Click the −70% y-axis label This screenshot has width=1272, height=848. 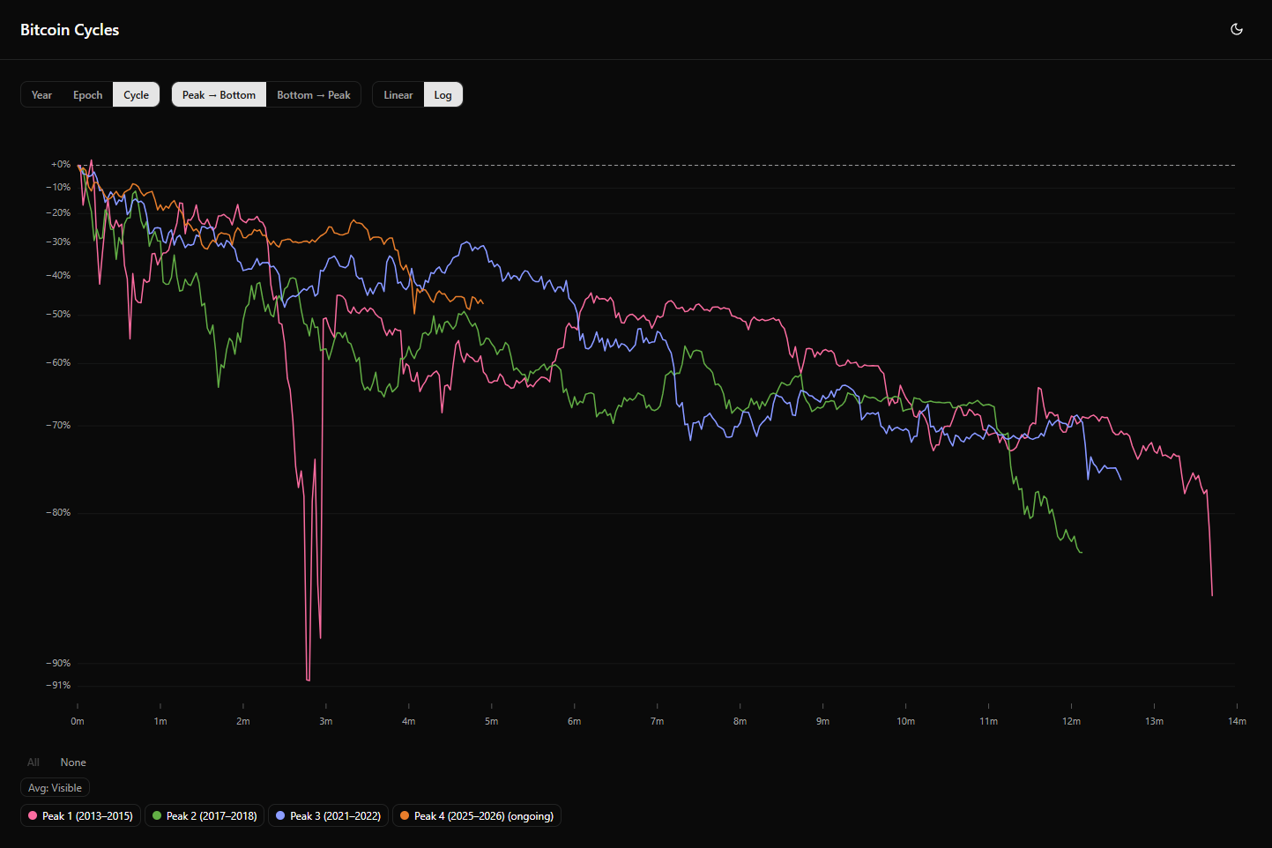pyautogui.click(x=58, y=426)
